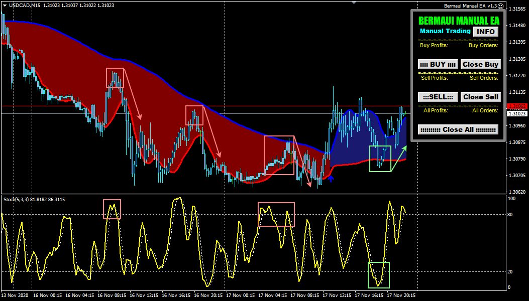Open the chart menu triangle beside USDCAD

5,6
